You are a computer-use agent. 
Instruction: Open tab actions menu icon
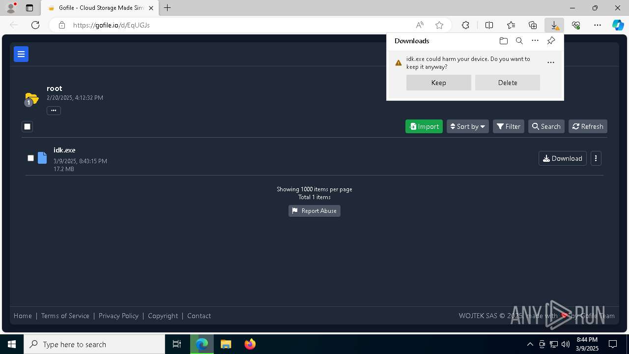coord(29,8)
